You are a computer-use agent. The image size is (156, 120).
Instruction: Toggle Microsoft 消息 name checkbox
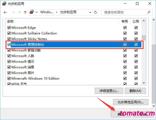(9, 67)
